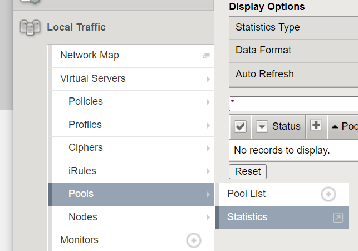
Task: Toggle the select-all checkbox in table header
Action: [x=240, y=127]
